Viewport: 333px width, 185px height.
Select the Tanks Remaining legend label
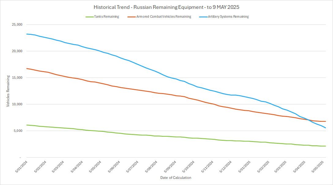point(106,17)
